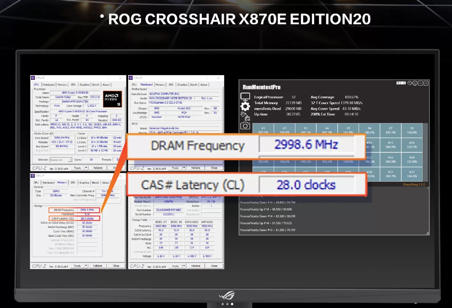Image resolution: width=452 pixels, height=308 pixels.
Task: Open Tools dropdown arrow in CPU-Z processor window
Action: [x=86, y=168]
